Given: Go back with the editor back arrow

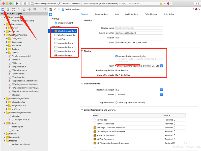Looking at the screenshot, I should coord(55,9).
